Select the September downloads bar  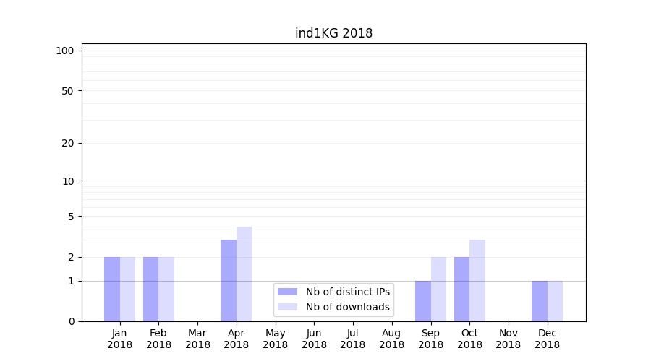point(438,289)
